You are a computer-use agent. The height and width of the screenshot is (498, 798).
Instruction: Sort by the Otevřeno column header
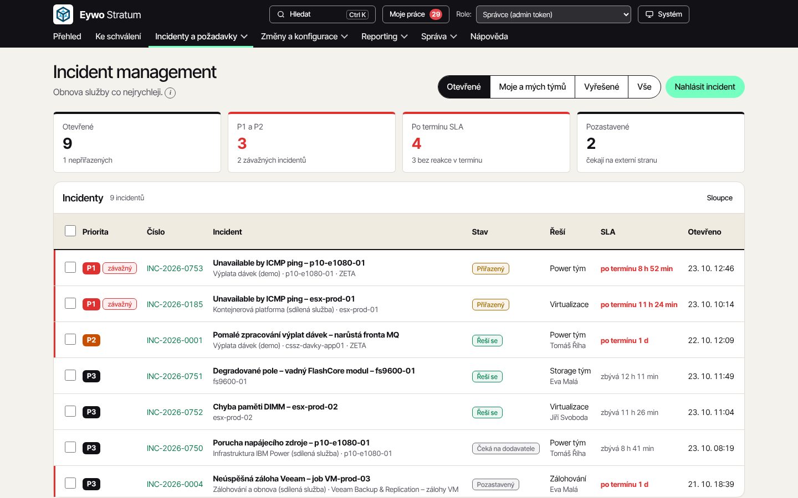[x=704, y=232]
